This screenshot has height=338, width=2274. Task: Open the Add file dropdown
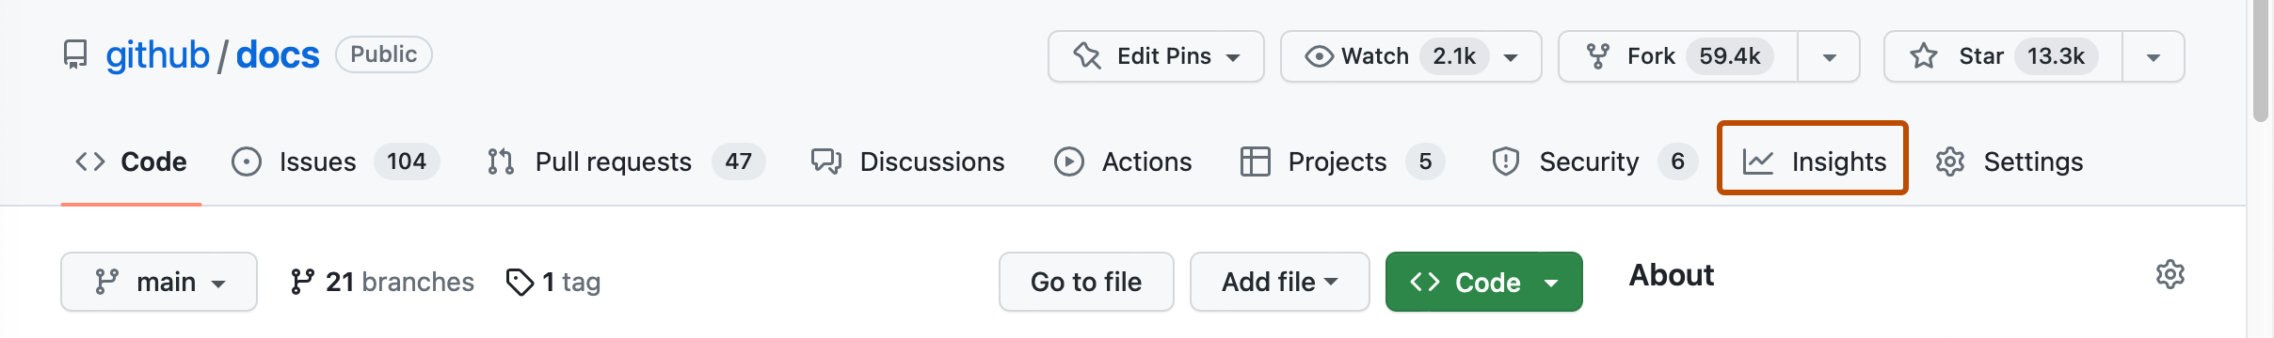[x=1279, y=282]
